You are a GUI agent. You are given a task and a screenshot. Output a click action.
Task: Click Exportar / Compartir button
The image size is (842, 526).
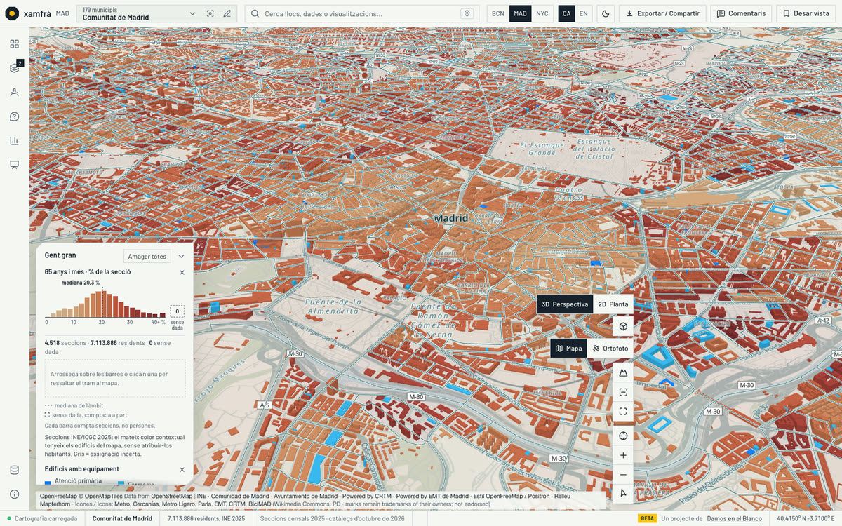(x=663, y=13)
